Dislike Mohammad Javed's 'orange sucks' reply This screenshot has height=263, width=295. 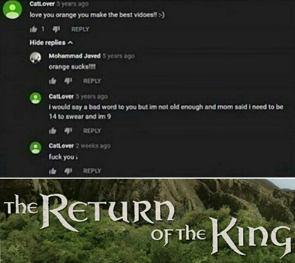click(x=68, y=81)
